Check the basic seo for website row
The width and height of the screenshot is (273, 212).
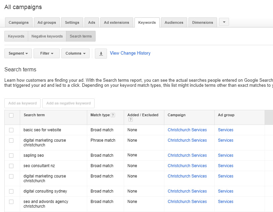click(12, 130)
